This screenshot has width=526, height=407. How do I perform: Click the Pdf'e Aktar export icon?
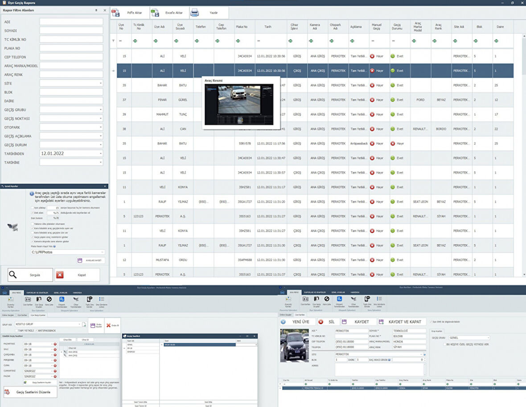pyautogui.click(x=115, y=13)
